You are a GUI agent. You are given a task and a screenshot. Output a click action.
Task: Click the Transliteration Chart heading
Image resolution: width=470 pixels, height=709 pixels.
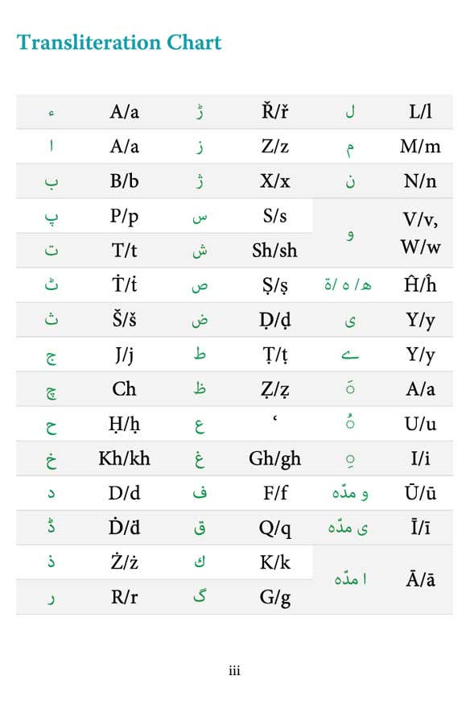point(119,43)
